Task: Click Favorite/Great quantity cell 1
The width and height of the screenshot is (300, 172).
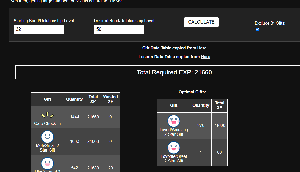Action: [201, 152]
